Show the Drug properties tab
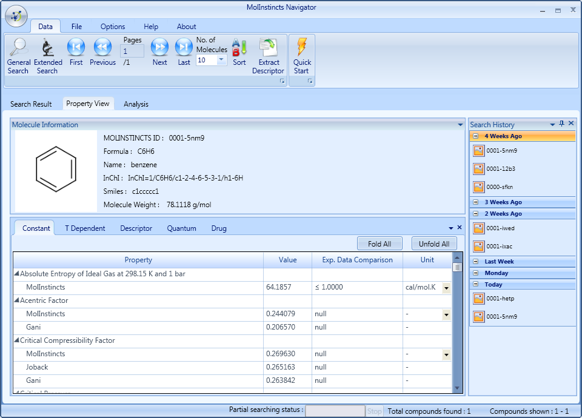582x418 pixels. 219,228
